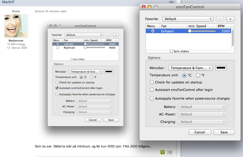
Task: Click the Exhaust fan name
Action: tap(167, 31)
